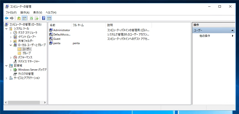Image resolution: width=239 pixels, height=114 pixels.
Task: Click the Forward arrow toolbar icon
Action: point(12,18)
